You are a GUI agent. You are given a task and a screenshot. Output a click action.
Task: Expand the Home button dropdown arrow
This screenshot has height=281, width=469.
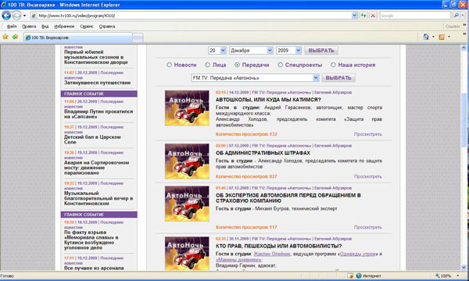click(433, 37)
